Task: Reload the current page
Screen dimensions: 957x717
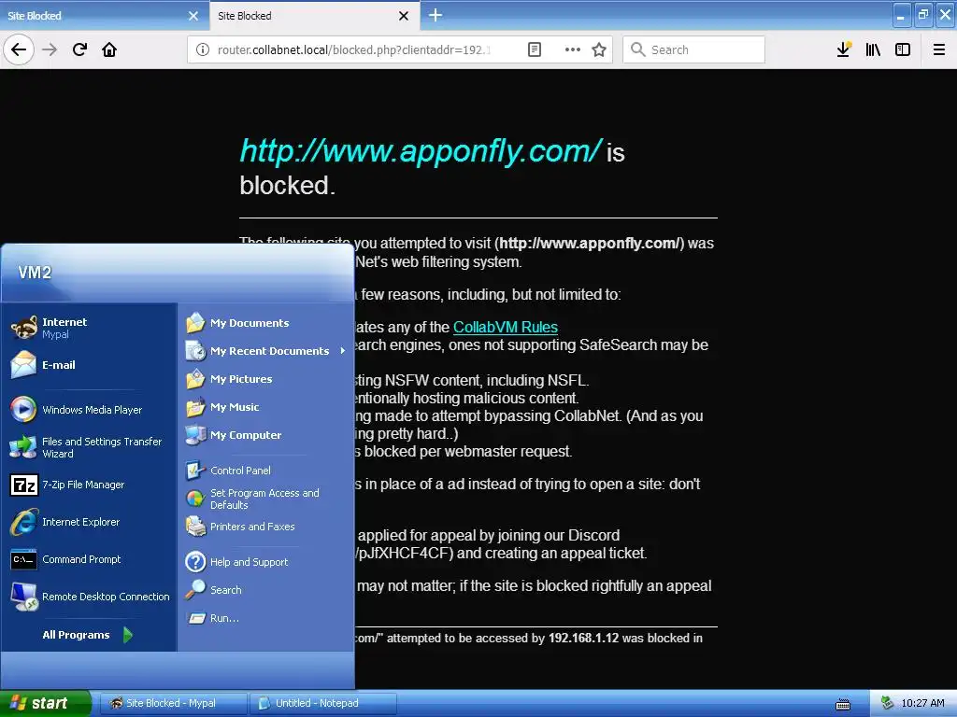Action: (x=79, y=49)
